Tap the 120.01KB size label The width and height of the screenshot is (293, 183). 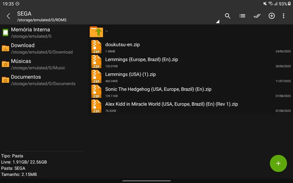(x=111, y=66)
